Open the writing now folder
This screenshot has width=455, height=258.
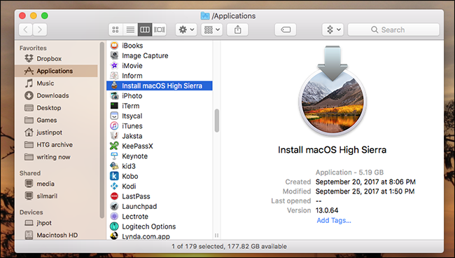[x=56, y=157]
